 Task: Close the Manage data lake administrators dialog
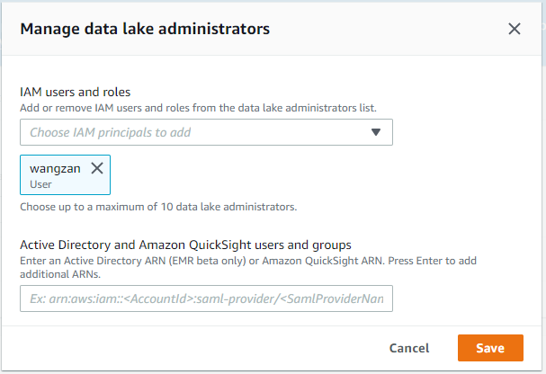(515, 29)
